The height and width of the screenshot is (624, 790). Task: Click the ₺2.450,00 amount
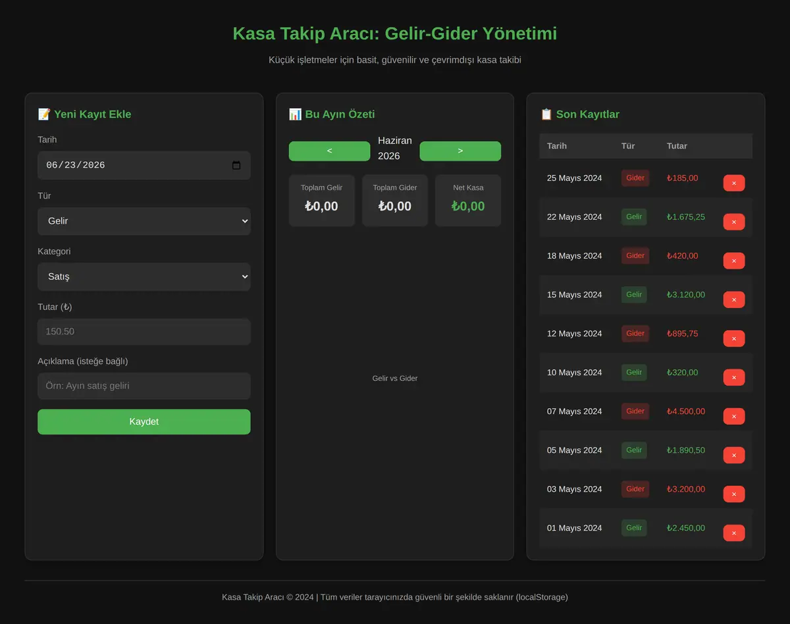point(685,527)
